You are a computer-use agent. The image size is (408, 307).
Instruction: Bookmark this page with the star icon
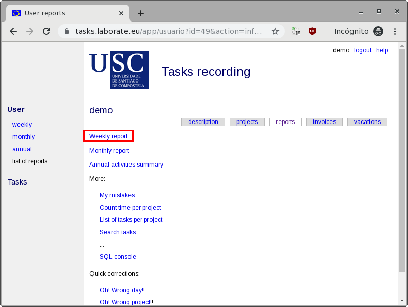click(275, 31)
